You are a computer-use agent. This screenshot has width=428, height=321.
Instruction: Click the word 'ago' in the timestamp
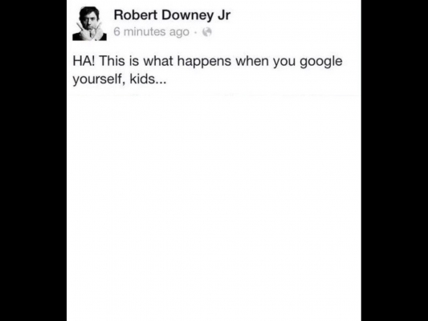pos(179,32)
